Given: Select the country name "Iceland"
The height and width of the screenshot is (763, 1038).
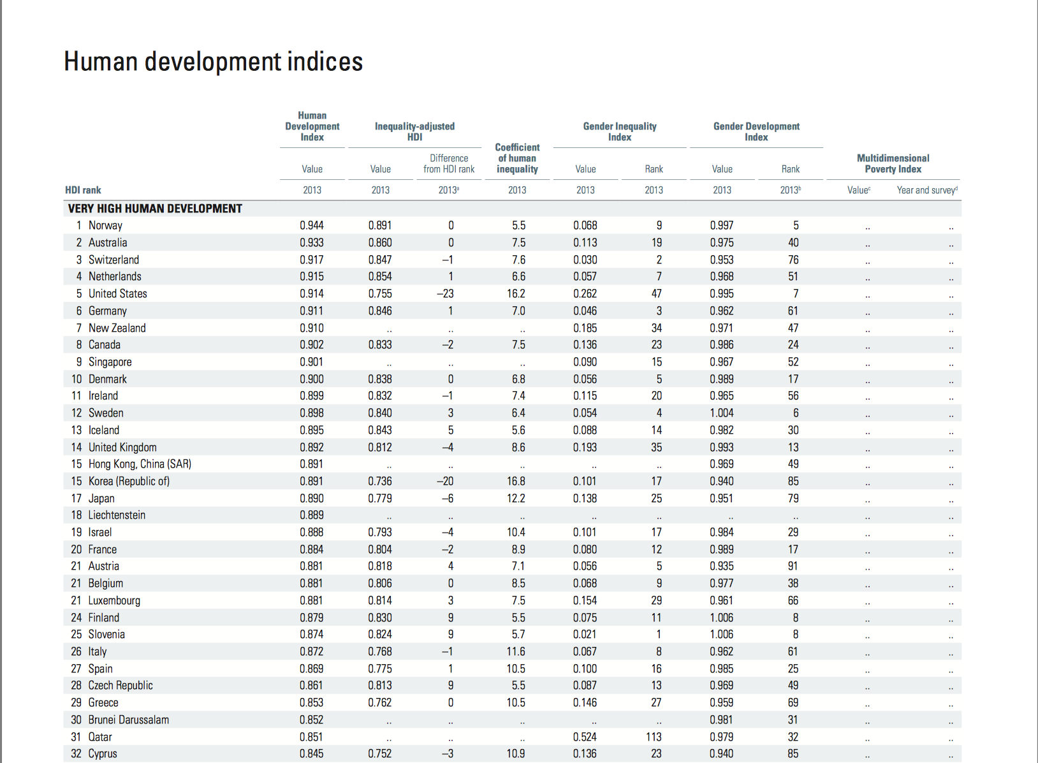Looking at the screenshot, I should coord(104,430).
